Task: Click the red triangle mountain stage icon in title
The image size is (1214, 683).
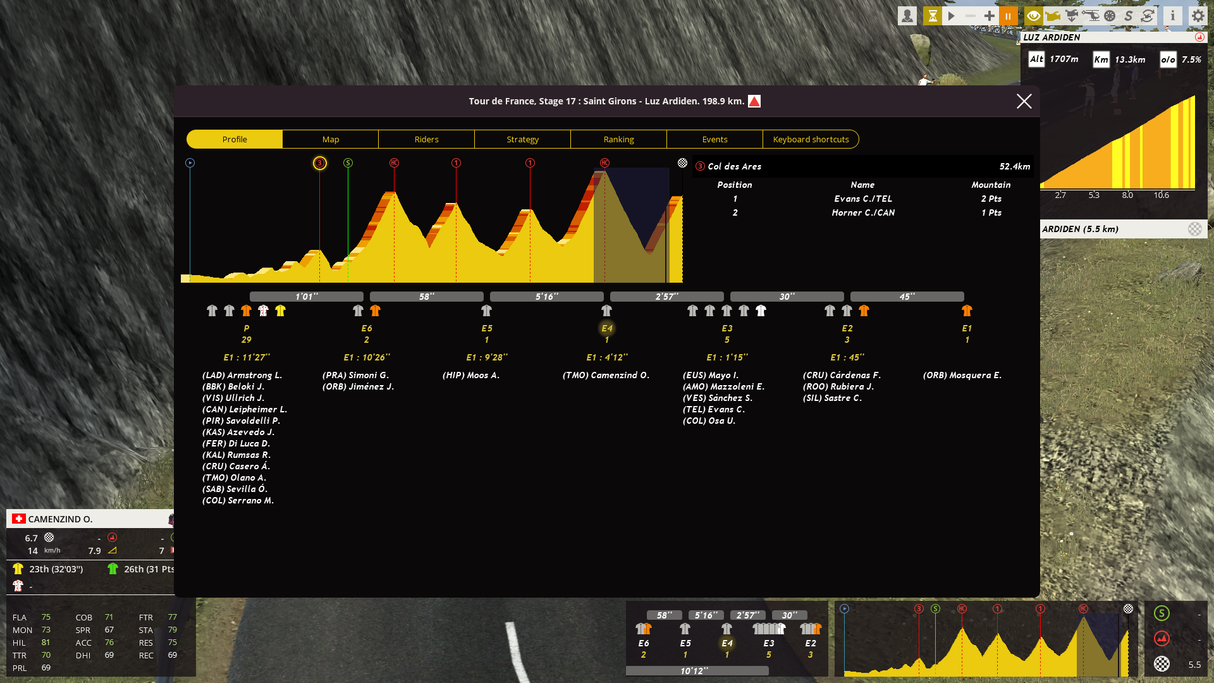Action: click(x=754, y=101)
